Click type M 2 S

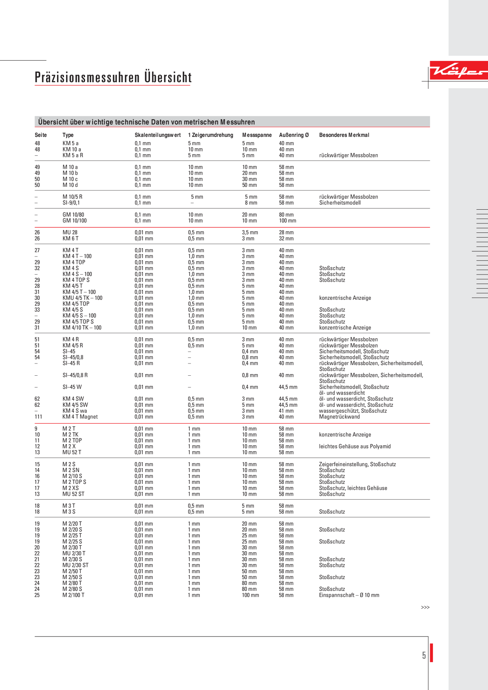click(x=69, y=465)
